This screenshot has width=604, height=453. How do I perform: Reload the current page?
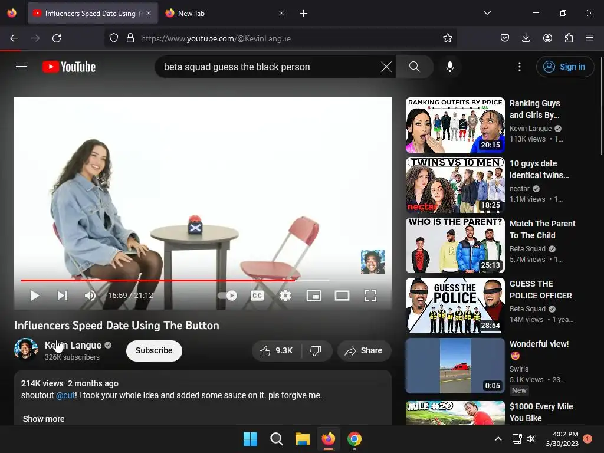coord(57,38)
